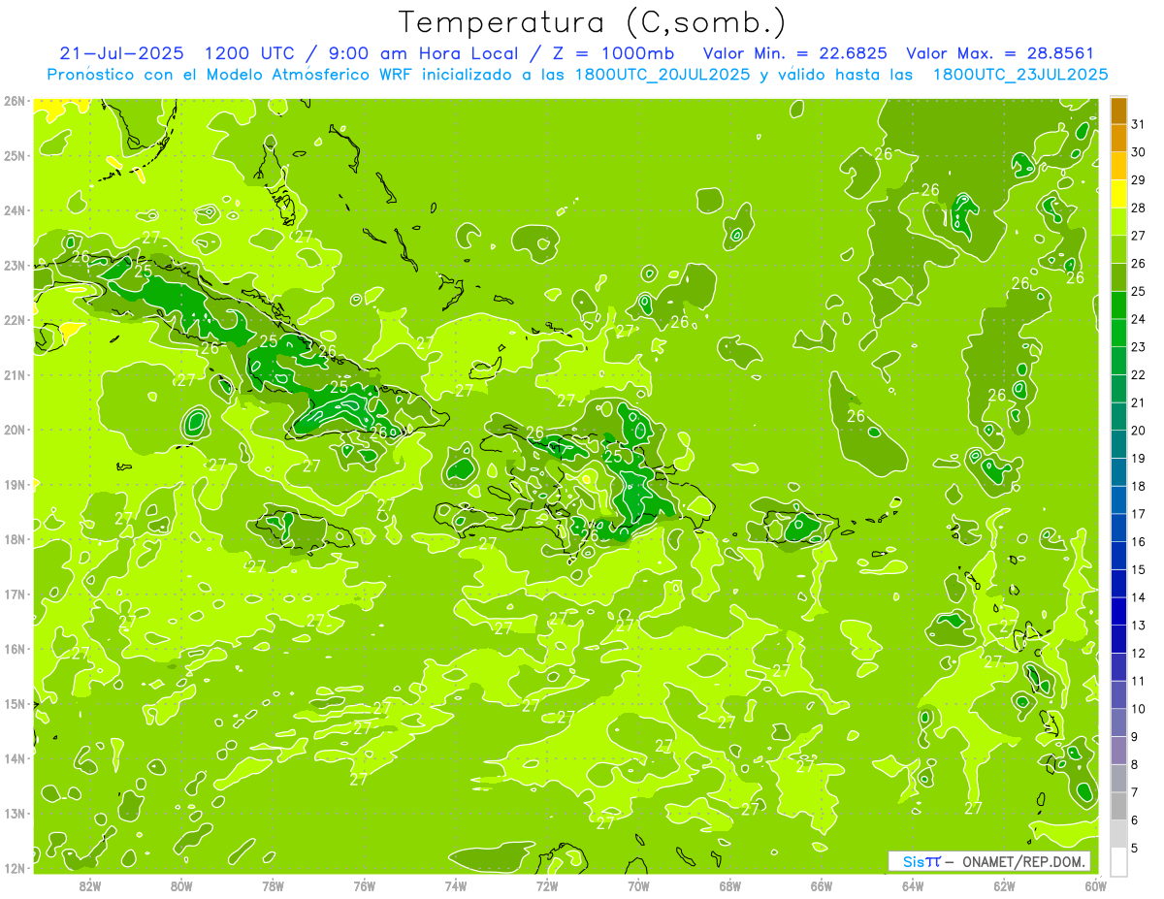Screen dimensions: 1164x899
Task: Click the "22N" latitude axis label
Action: click(x=15, y=319)
